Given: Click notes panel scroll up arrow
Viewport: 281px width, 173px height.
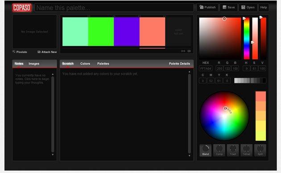Looking at the screenshot, I should [53, 74].
